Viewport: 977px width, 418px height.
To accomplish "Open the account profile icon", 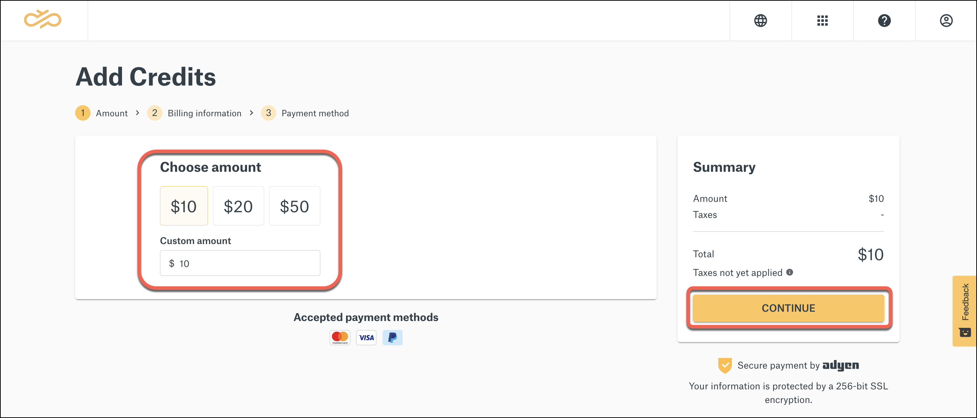I will click(x=946, y=20).
